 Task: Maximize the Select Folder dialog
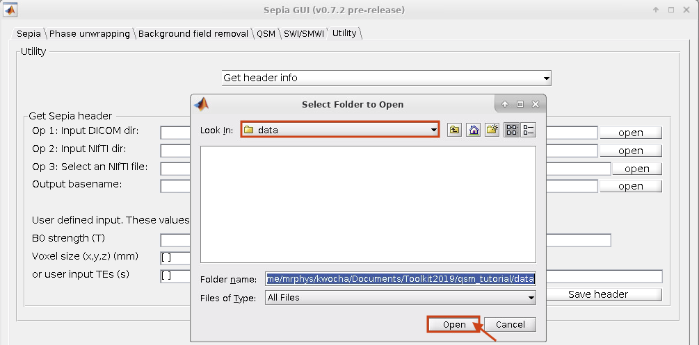point(520,104)
